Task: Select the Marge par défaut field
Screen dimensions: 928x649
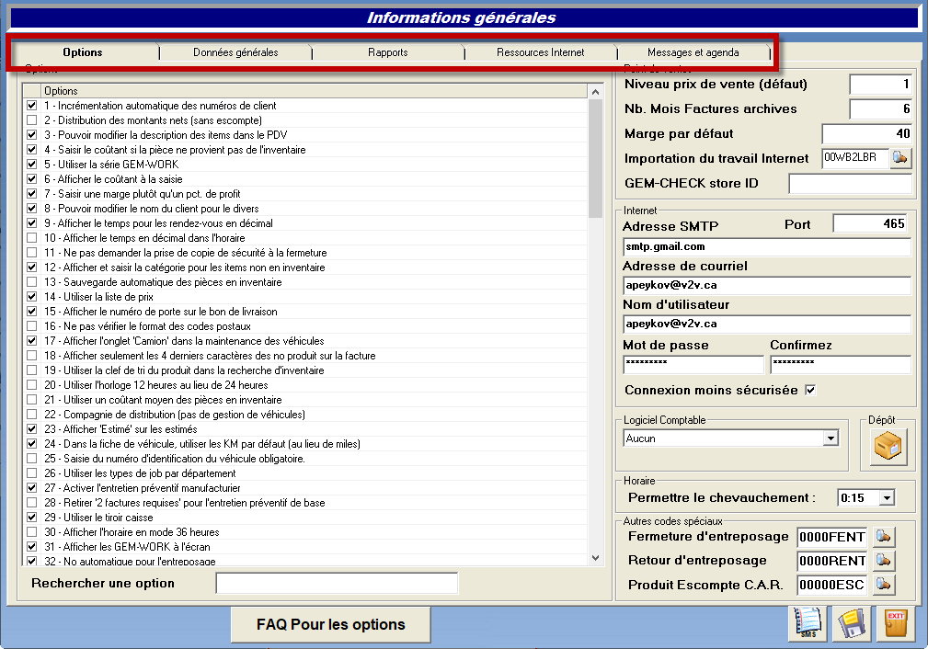Action: pos(867,133)
